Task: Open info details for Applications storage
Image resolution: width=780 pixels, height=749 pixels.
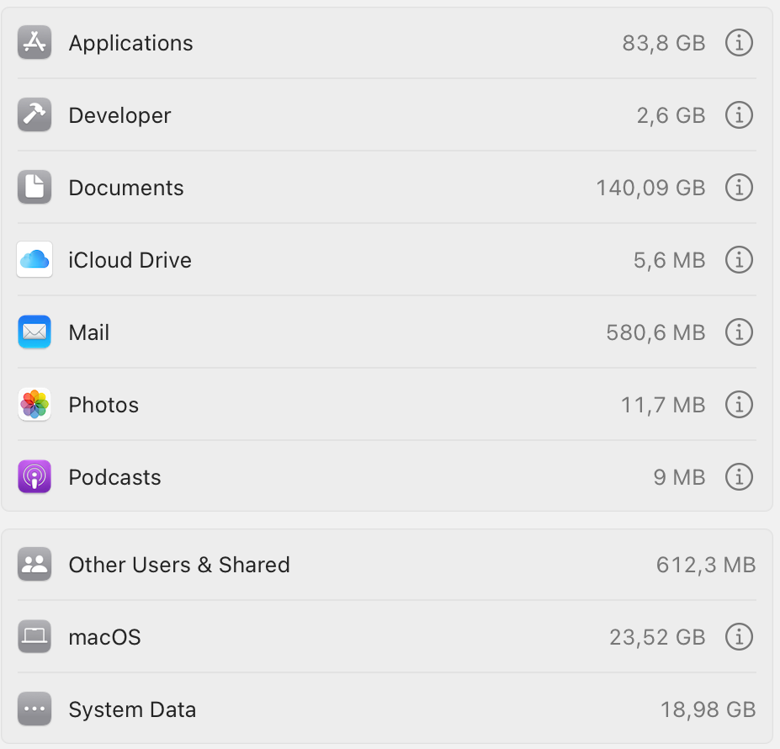Action: pos(739,43)
